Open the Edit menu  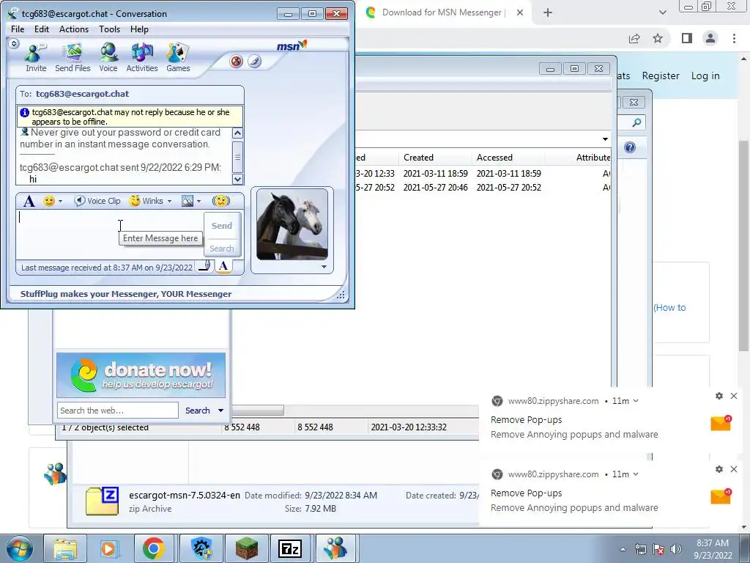[x=42, y=29]
